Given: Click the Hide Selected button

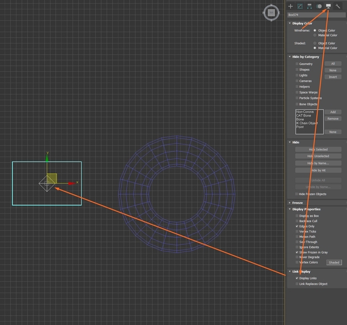Looking at the screenshot, I should click(318, 150).
